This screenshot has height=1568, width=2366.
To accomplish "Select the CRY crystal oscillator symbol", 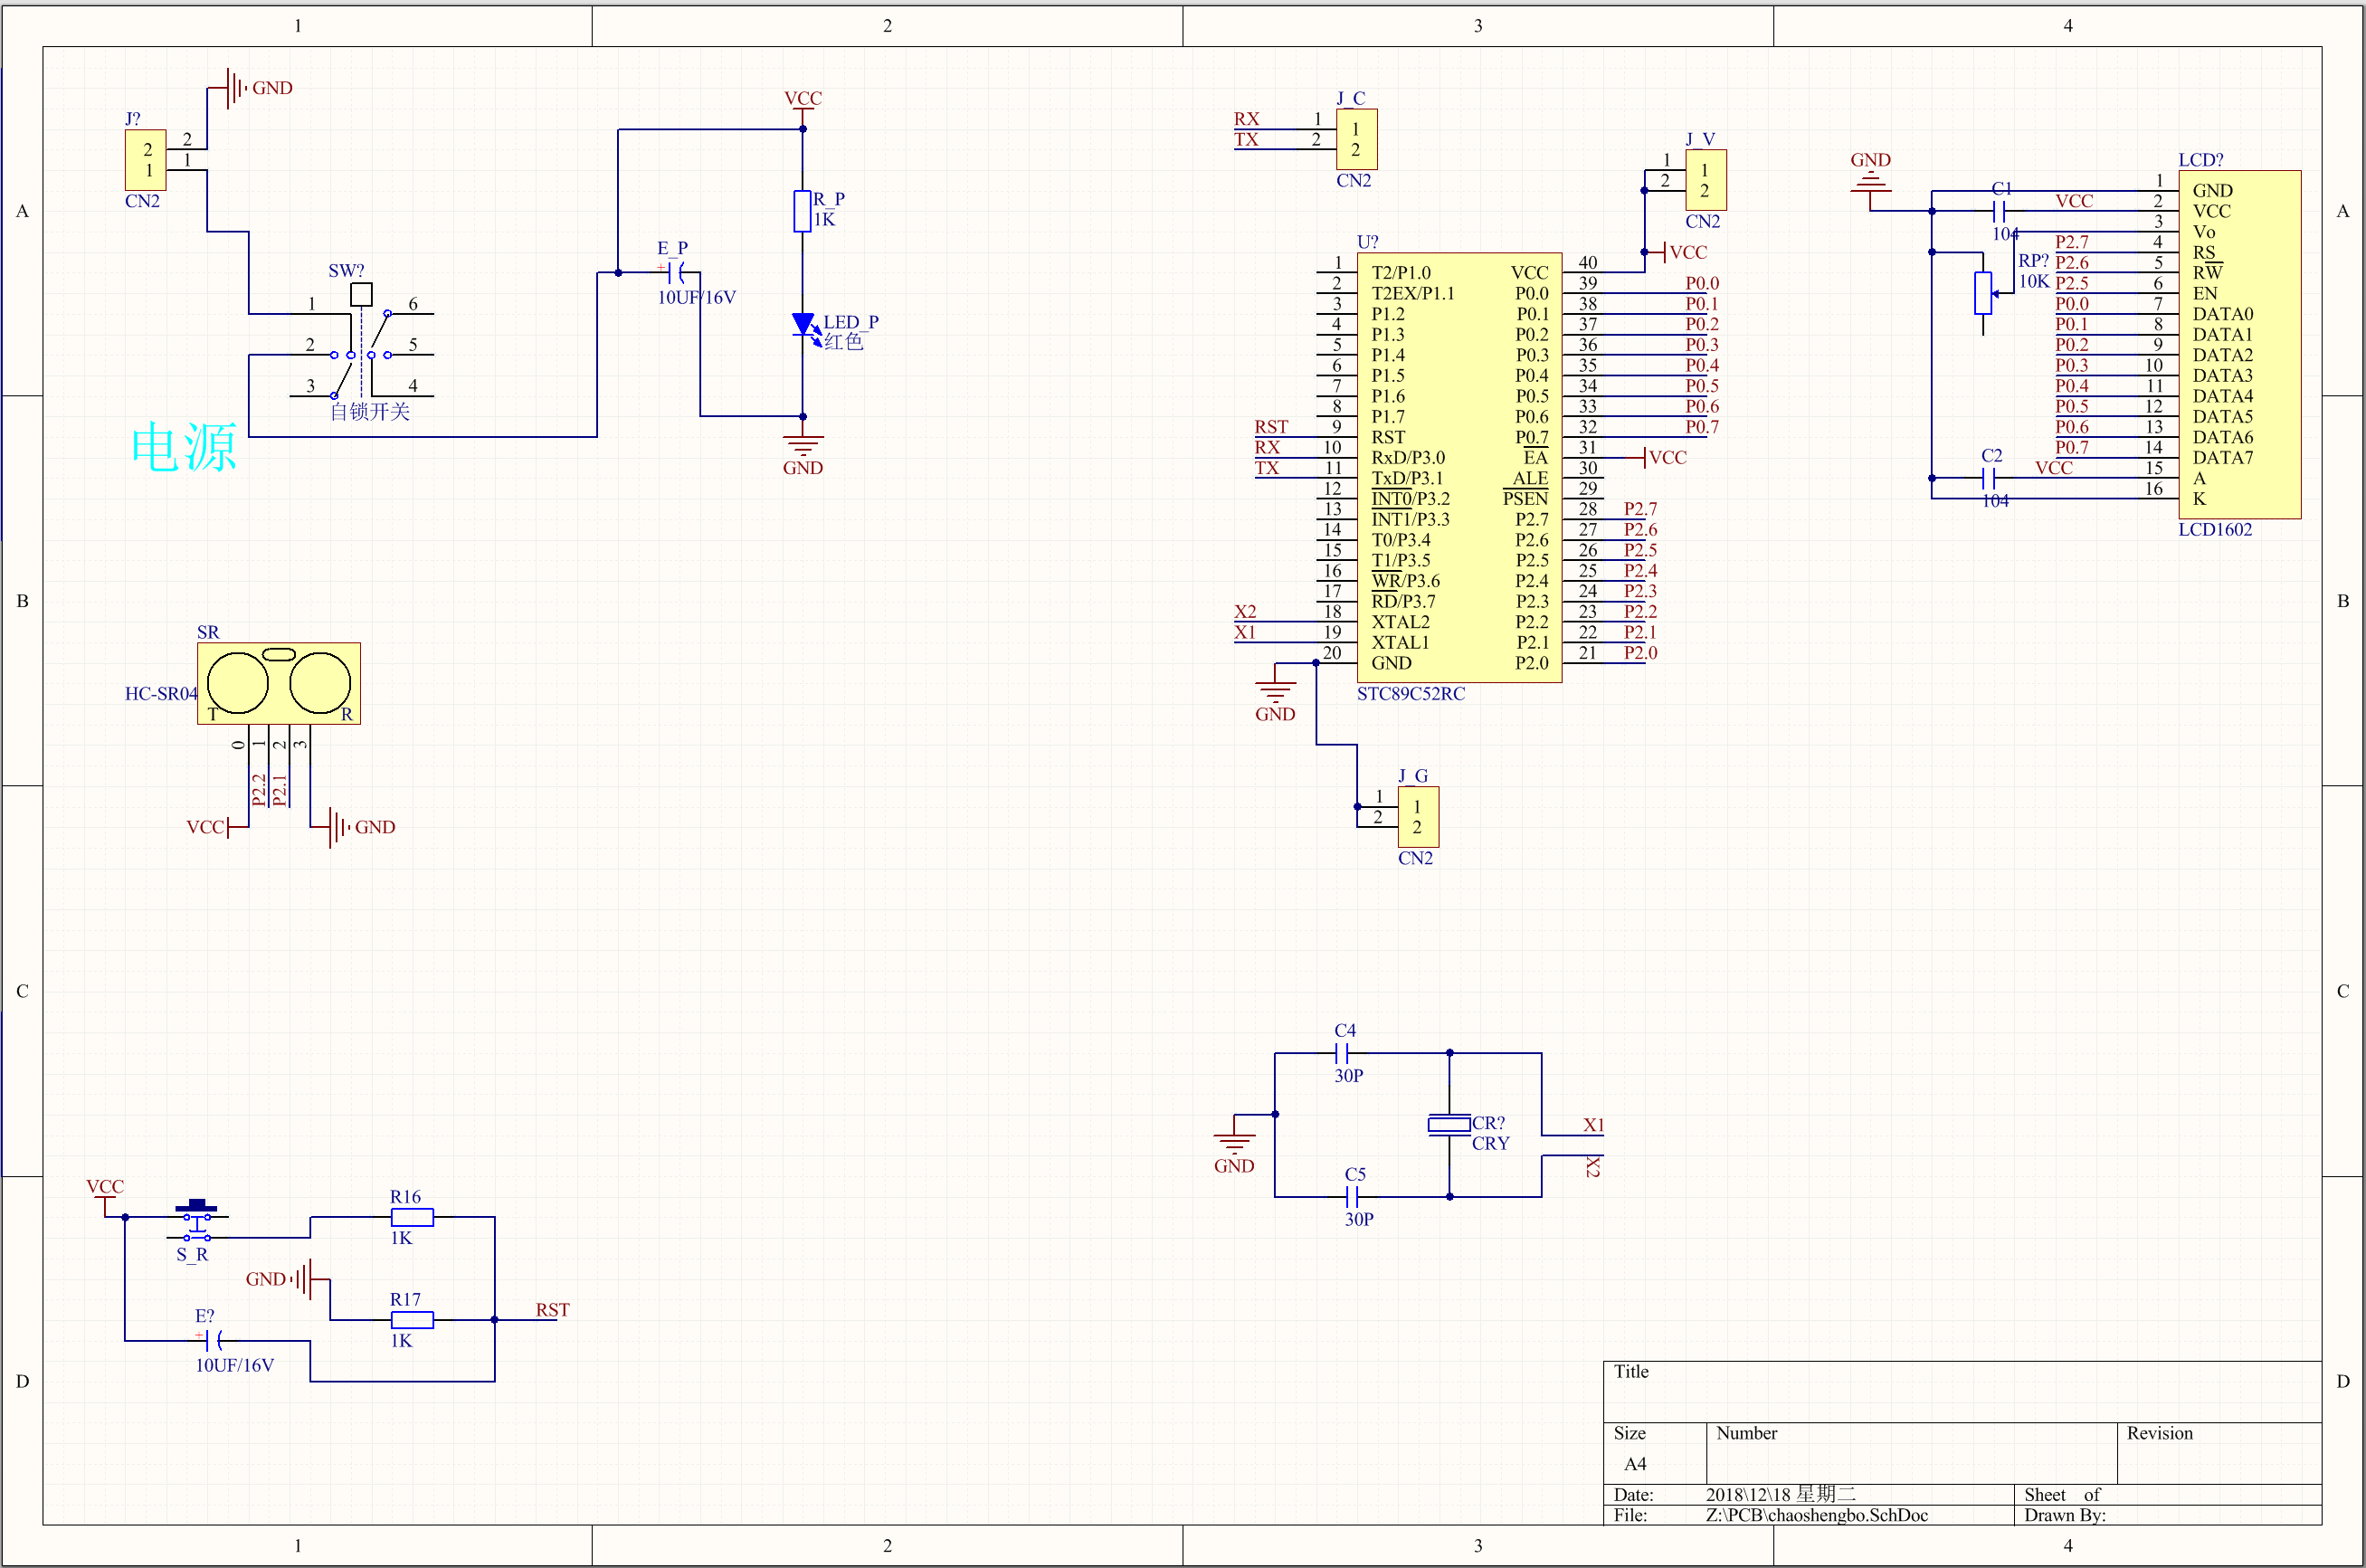I will [1448, 1125].
